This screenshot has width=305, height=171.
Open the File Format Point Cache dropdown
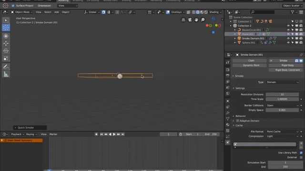pyautogui.click(x=282, y=132)
